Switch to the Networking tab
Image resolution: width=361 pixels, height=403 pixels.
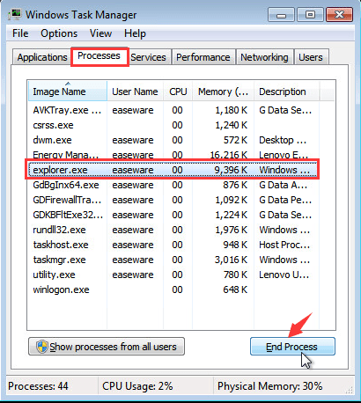coord(264,57)
